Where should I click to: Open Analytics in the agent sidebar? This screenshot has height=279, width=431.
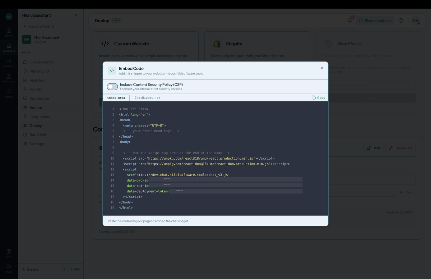[51, 80]
